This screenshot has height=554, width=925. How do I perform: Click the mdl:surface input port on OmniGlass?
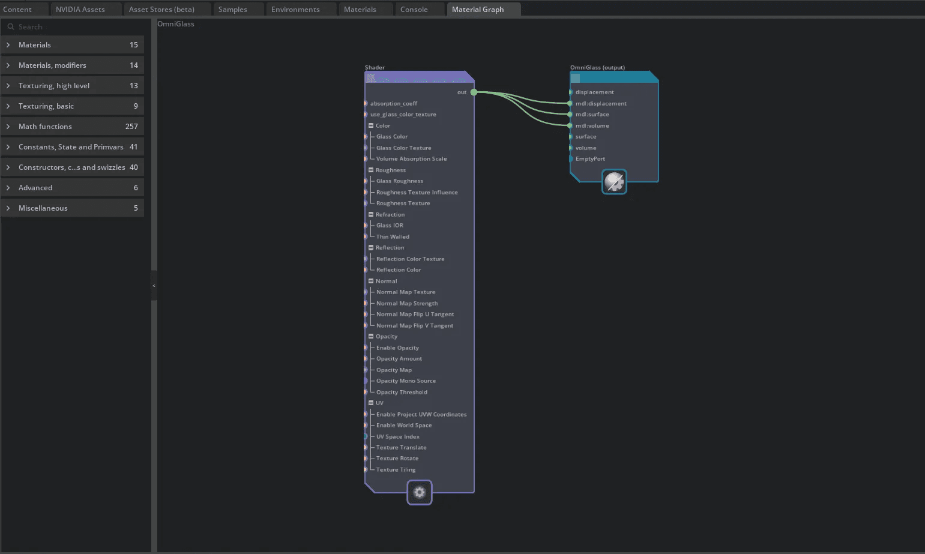click(x=570, y=114)
